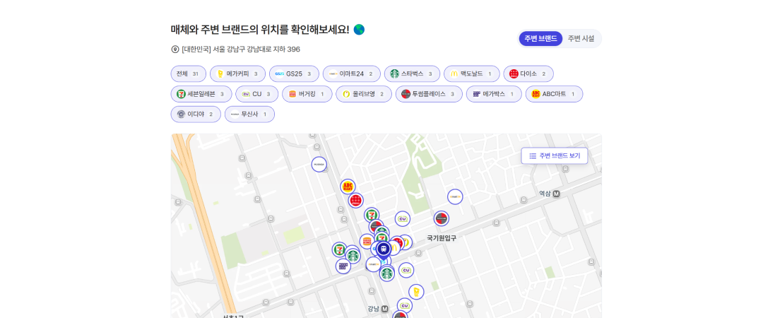The width and height of the screenshot is (763, 318).
Task: Click the ABC Mart marker on the map
Action: point(348,187)
